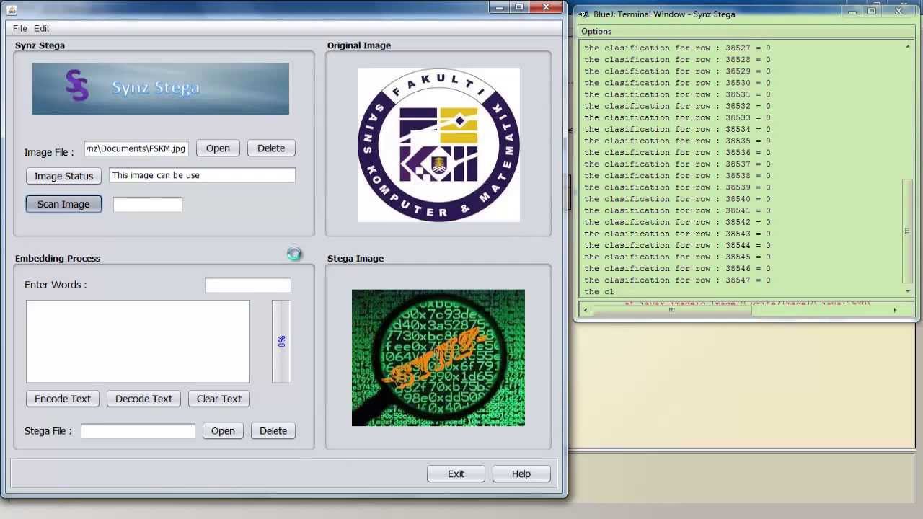
Task: Open the terminal Options menu
Action: pyautogui.click(x=596, y=31)
